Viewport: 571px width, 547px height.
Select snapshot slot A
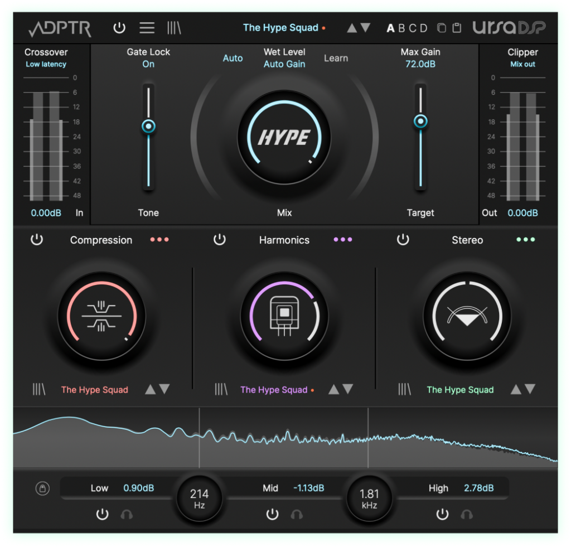pyautogui.click(x=390, y=28)
